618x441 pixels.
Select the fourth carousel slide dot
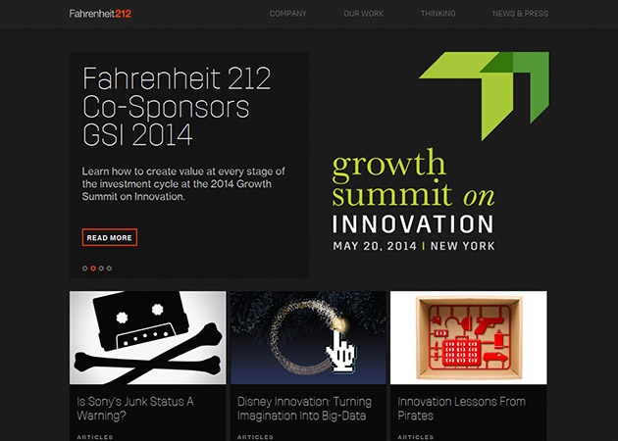tap(109, 269)
